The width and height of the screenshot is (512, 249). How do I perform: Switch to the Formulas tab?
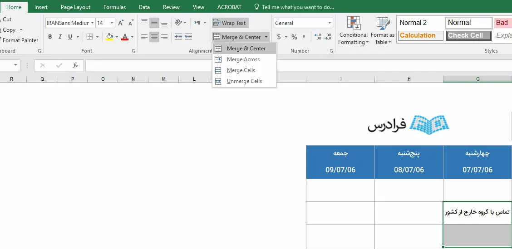115,7
